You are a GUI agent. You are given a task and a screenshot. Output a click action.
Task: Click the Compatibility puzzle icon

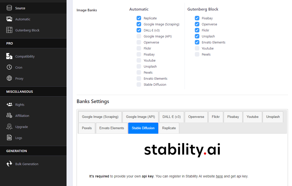tap(9, 56)
